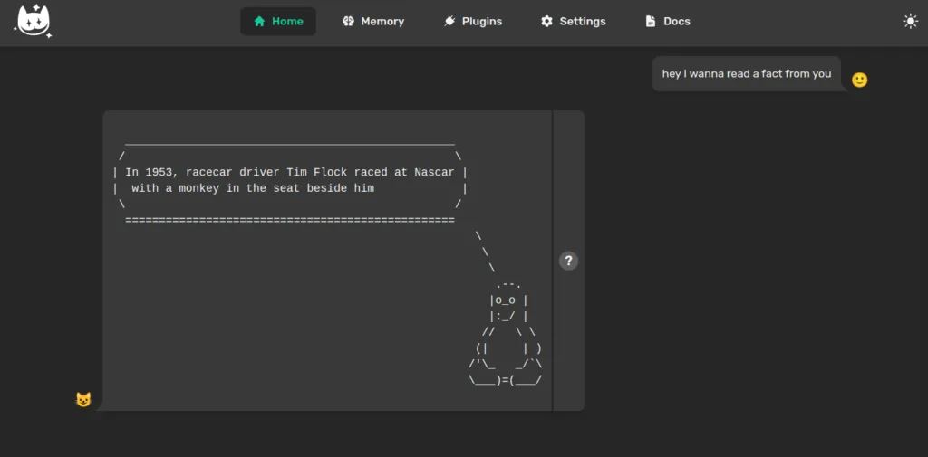Click the green house icon in the navbar
This screenshot has width=928, height=457.
[x=260, y=22]
